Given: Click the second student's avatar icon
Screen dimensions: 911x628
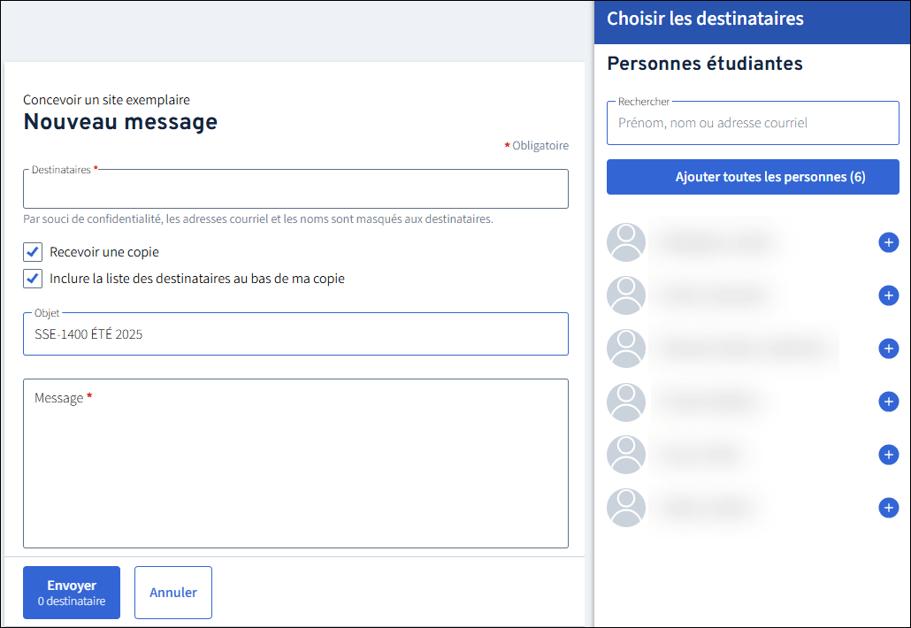Looking at the screenshot, I should coord(626,295).
